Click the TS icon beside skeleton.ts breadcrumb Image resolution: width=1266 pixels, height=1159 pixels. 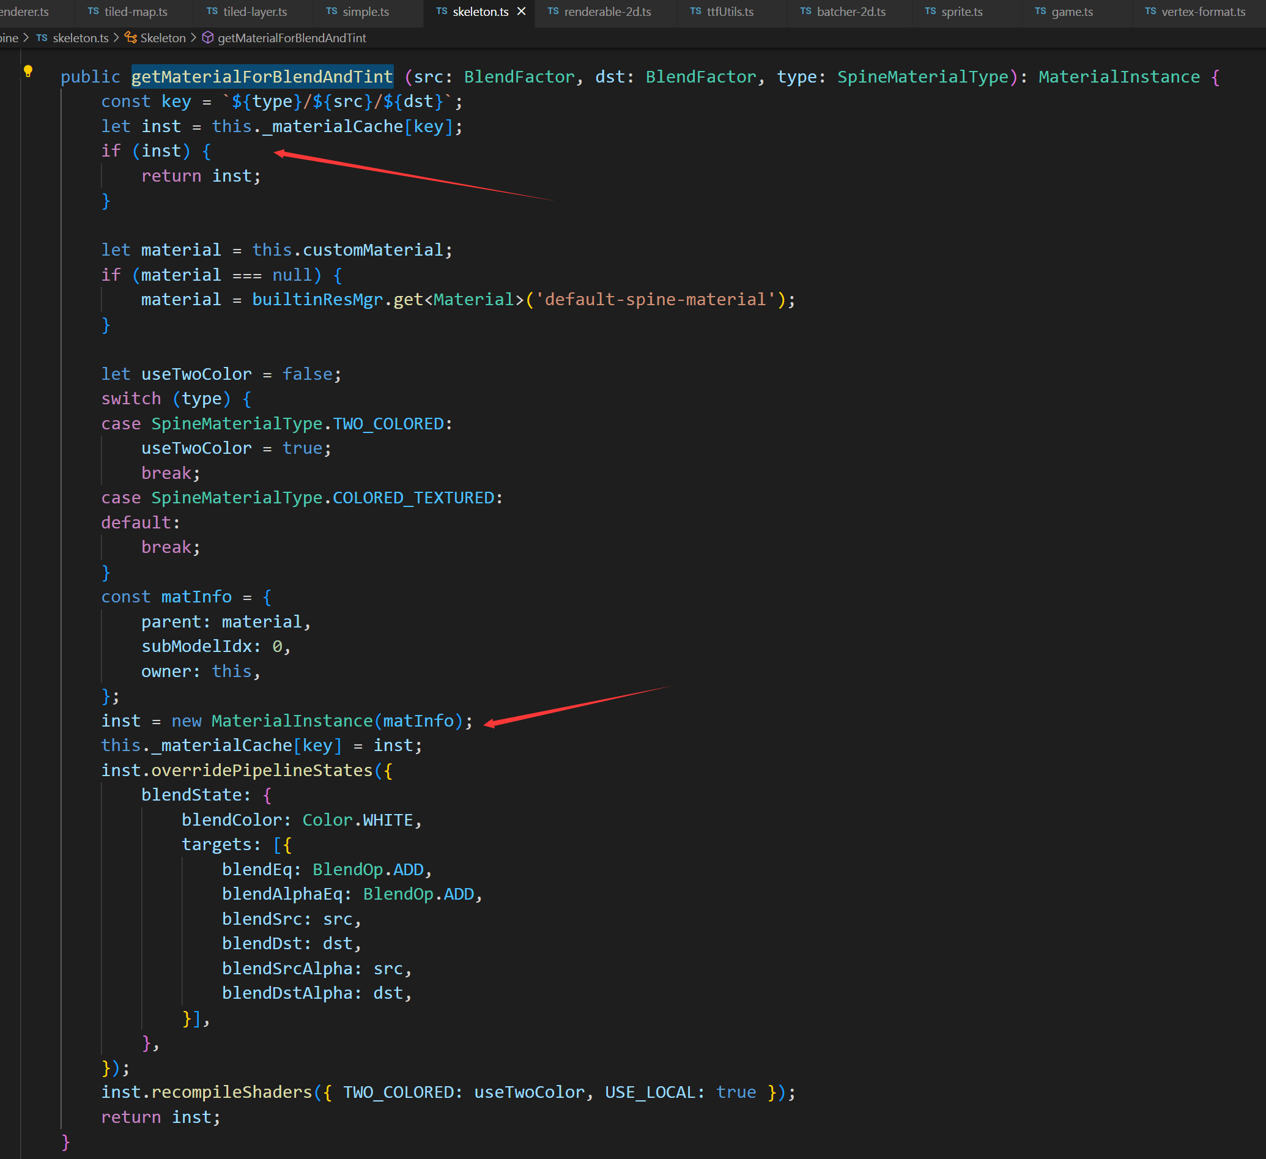(x=42, y=39)
